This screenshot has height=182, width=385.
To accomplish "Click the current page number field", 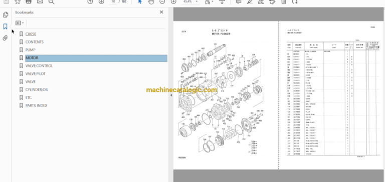I will click(x=113, y=1).
